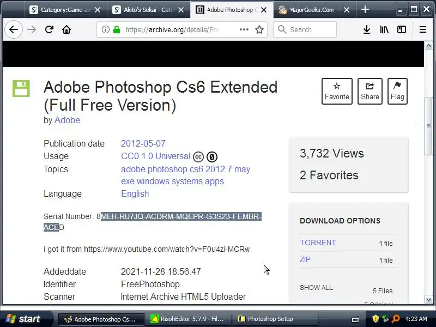The width and height of the screenshot is (436, 327).
Task: Click the 3,732 Views statistic
Action: (332, 154)
